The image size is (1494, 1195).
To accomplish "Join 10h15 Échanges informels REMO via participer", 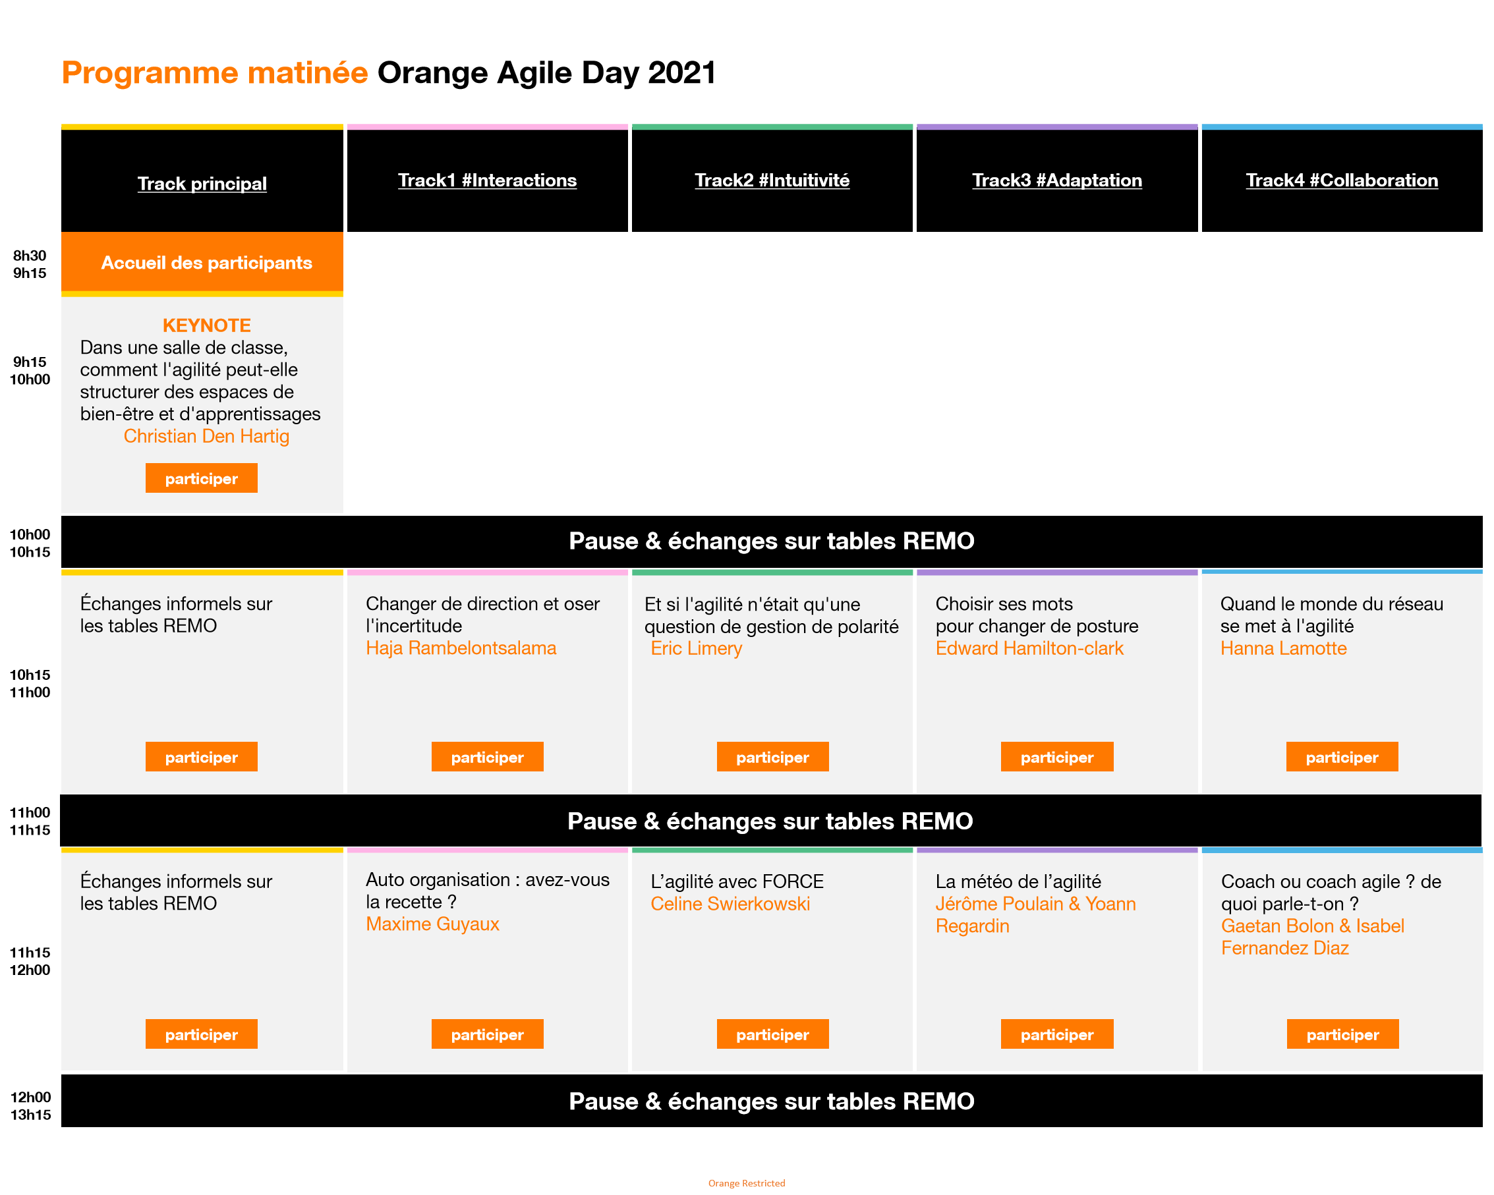I will (201, 756).
